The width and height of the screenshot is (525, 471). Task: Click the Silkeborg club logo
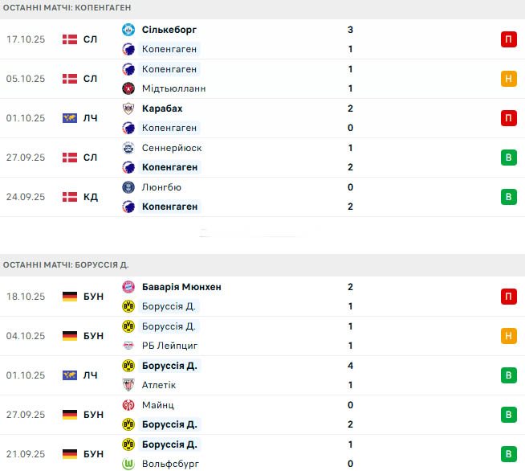(x=128, y=30)
